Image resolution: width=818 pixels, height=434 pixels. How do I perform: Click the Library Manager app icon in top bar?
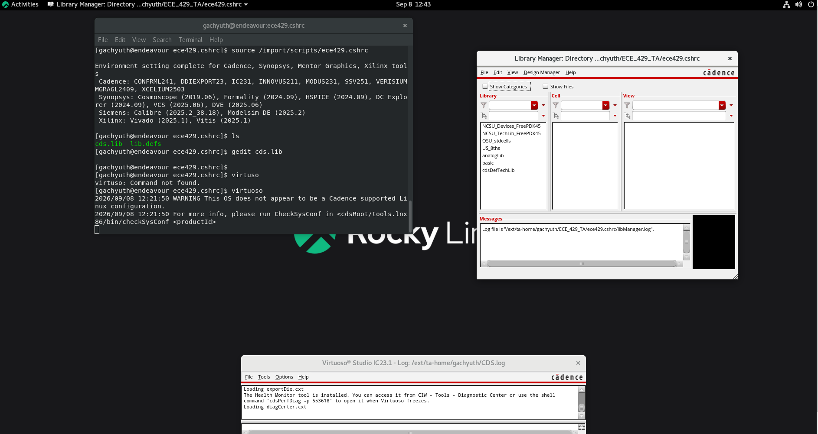click(x=51, y=4)
